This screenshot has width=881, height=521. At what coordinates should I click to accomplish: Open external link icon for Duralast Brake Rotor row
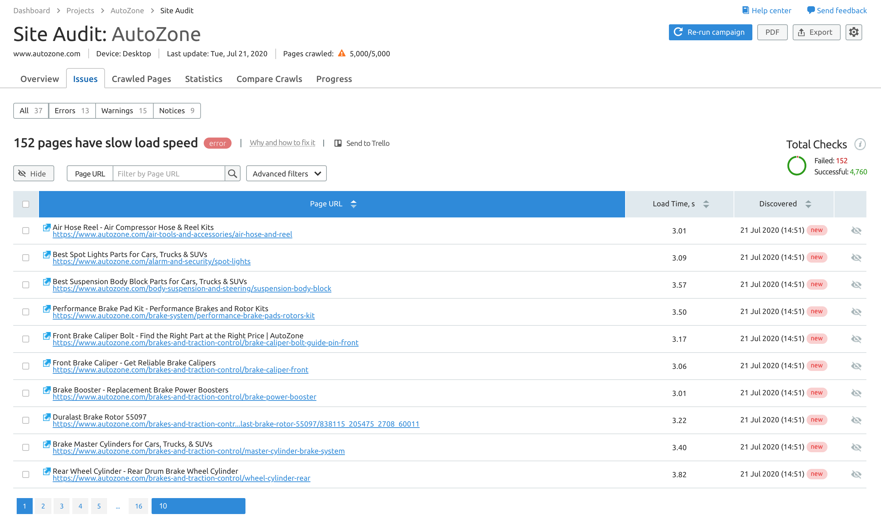click(46, 417)
